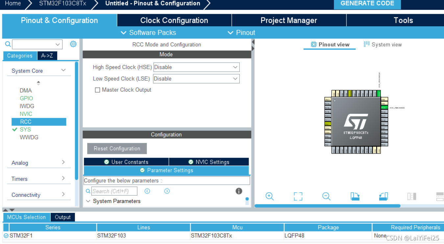Select IWDG in System Core list

point(27,106)
